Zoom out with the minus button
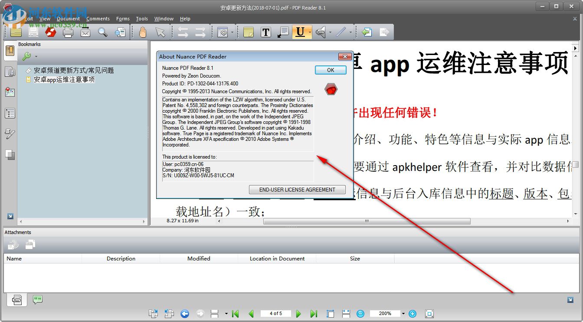The height and width of the screenshot is (322, 583). [360, 313]
